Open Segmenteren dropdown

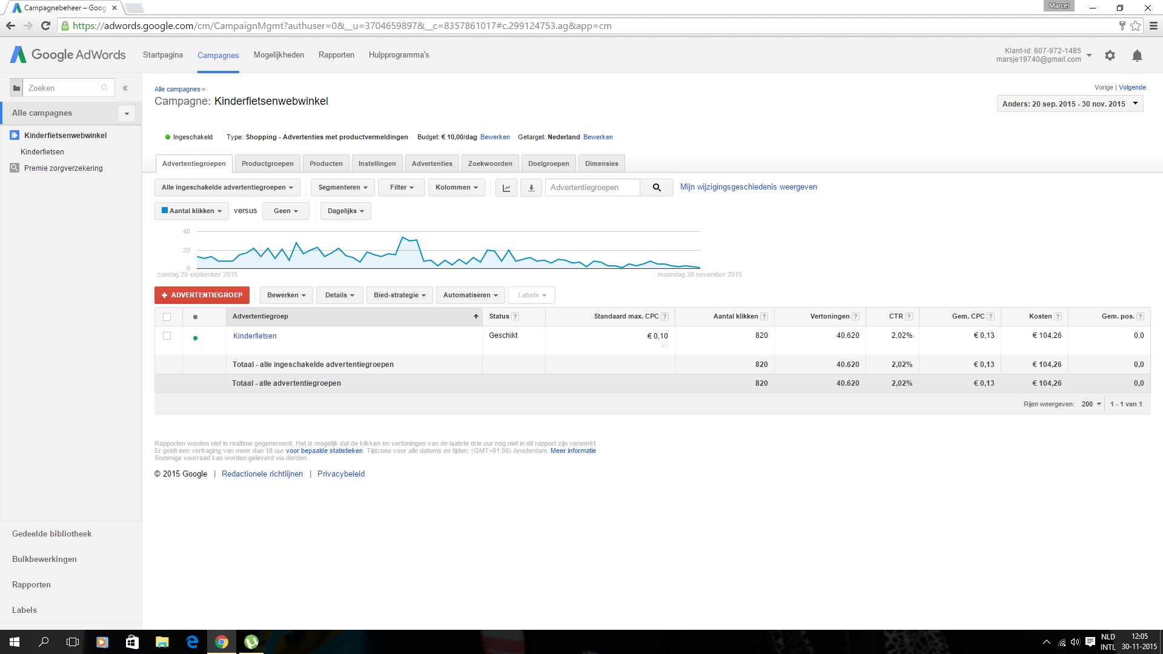pos(343,188)
